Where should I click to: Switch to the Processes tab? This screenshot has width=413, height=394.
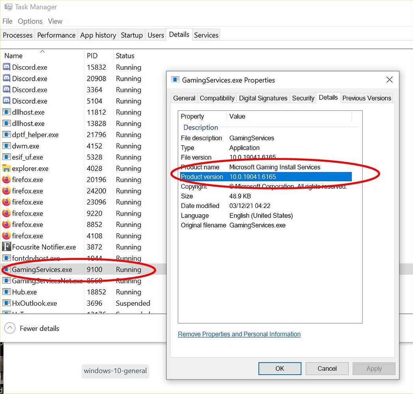18,35
